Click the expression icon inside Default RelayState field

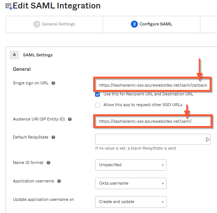(x=207, y=139)
